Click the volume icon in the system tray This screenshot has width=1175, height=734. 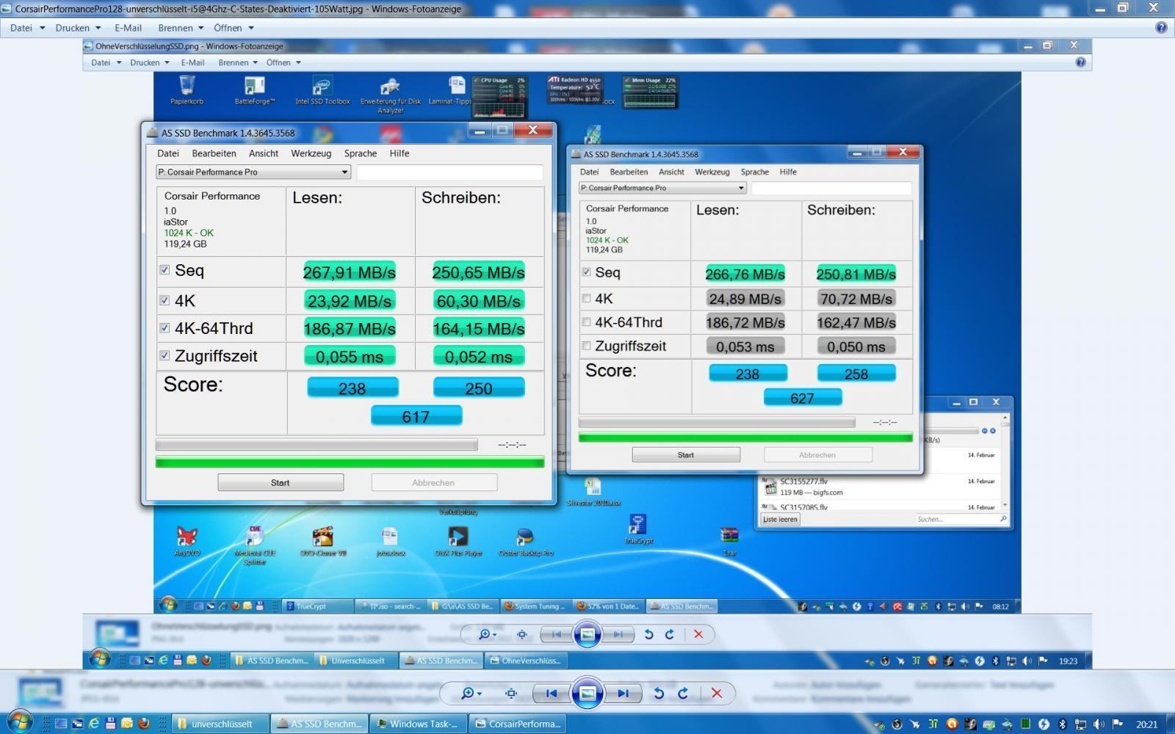click(1099, 724)
